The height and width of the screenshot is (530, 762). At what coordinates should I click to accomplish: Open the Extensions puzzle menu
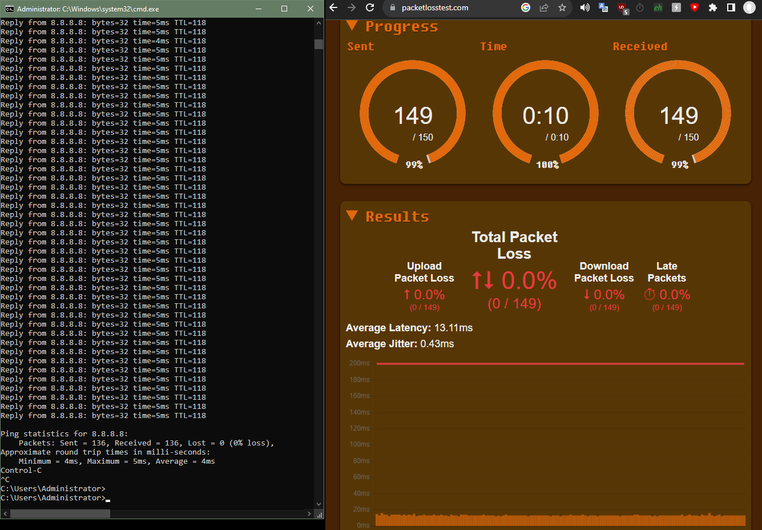713,7
